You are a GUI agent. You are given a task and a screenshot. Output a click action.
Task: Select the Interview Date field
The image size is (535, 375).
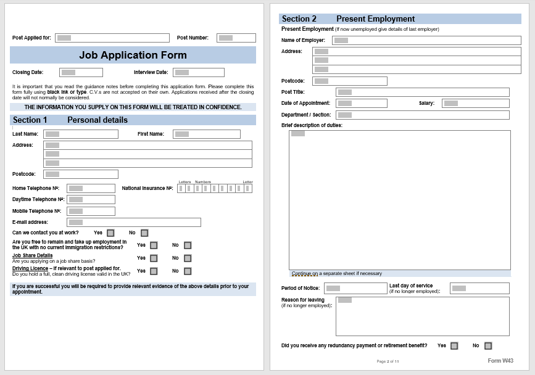(x=199, y=72)
